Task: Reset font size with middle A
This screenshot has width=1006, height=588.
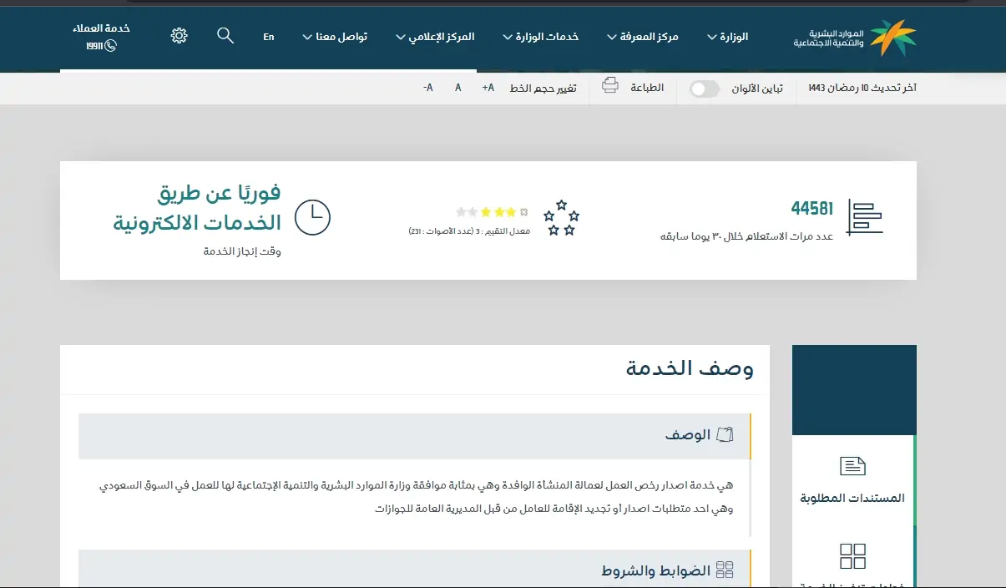Action: click(458, 88)
